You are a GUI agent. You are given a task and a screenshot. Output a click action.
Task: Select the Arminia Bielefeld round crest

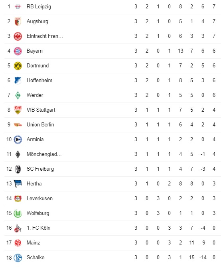18,140
